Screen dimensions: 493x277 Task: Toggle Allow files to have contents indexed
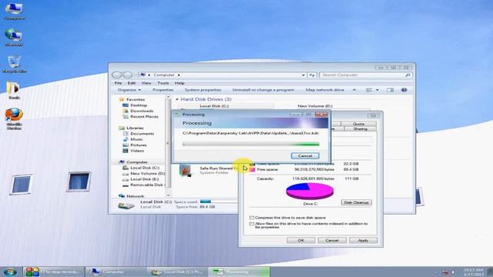[x=252, y=224]
